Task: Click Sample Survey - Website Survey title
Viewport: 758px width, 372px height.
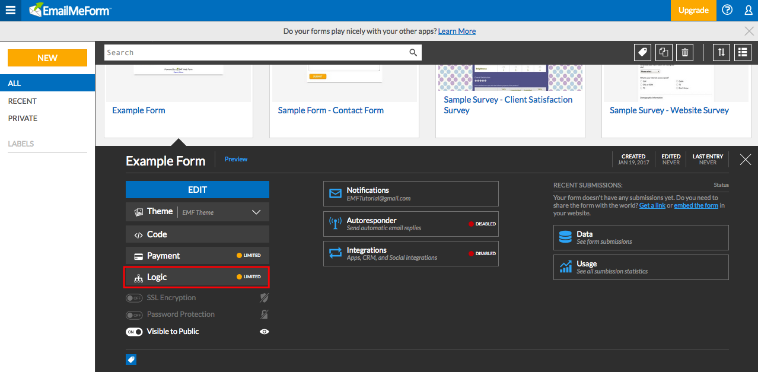Action: tap(670, 110)
